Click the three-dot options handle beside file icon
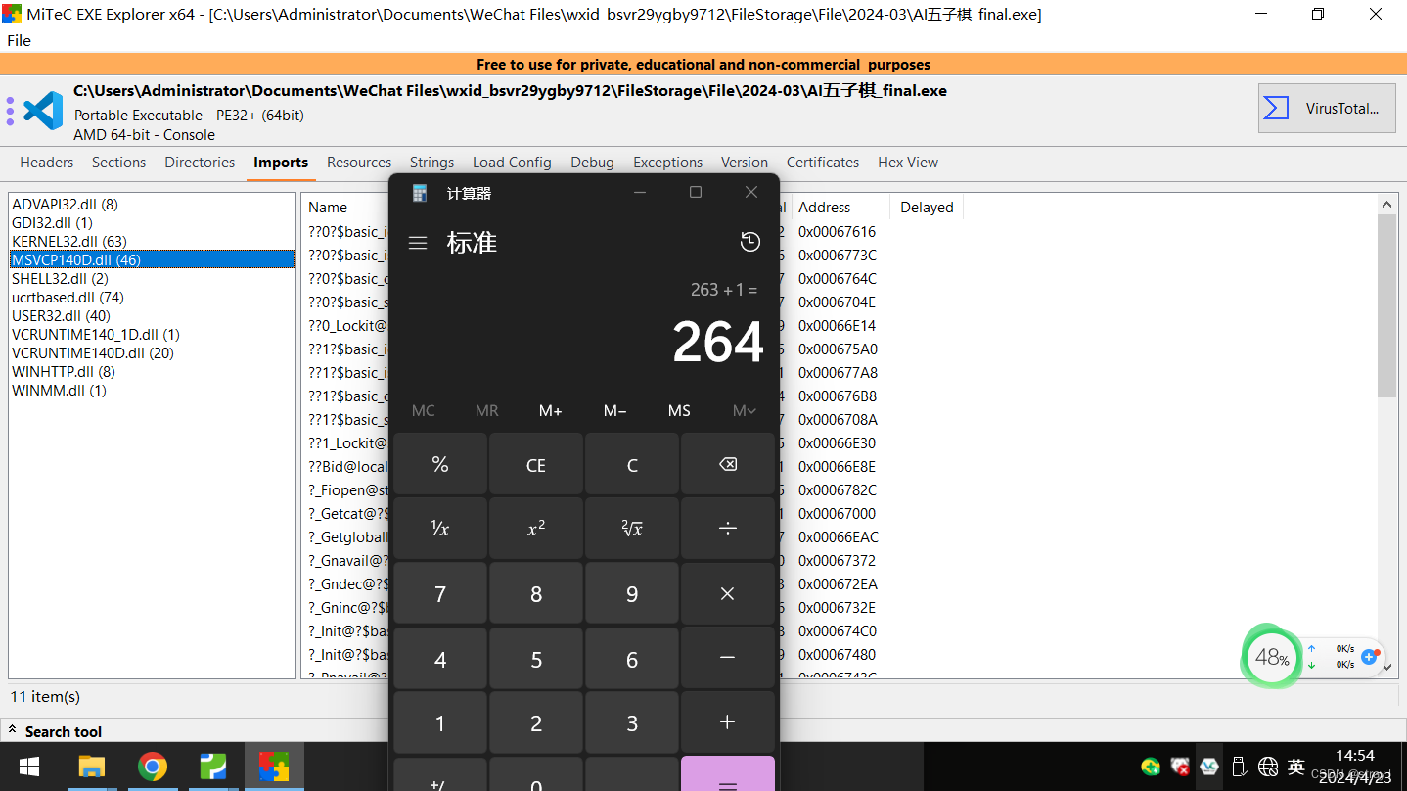 point(10,110)
